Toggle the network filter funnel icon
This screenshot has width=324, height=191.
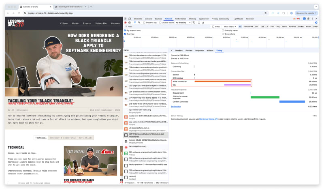134,23
